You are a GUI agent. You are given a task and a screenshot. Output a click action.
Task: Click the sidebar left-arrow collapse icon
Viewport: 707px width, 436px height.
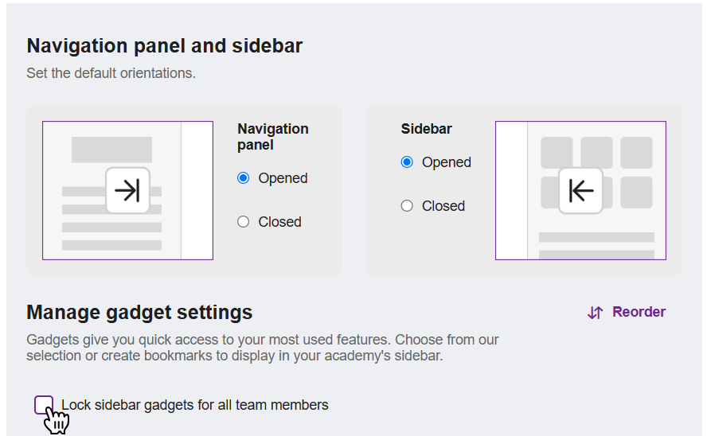click(x=580, y=190)
